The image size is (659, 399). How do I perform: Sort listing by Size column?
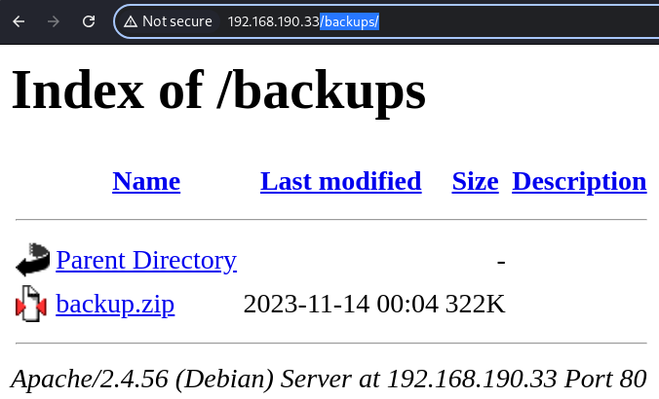pos(476,181)
